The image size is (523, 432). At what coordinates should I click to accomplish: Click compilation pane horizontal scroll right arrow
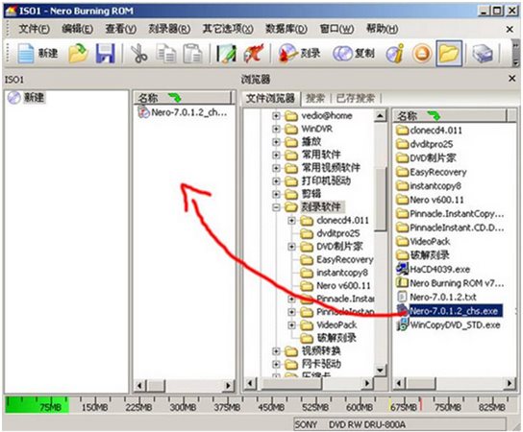tap(228, 386)
